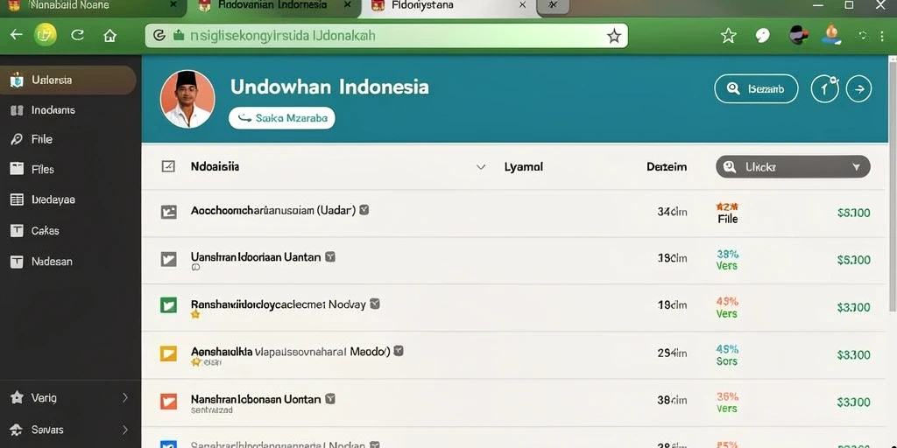Click the green circular profile icon in toolbar
This screenshot has width=897, height=448.
coord(46,35)
